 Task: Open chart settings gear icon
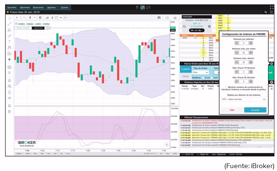click(x=41, y=18)
